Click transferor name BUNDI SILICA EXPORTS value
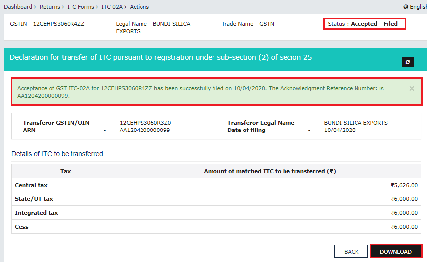The height and width of the screenshot is (262, 427). 356,123
